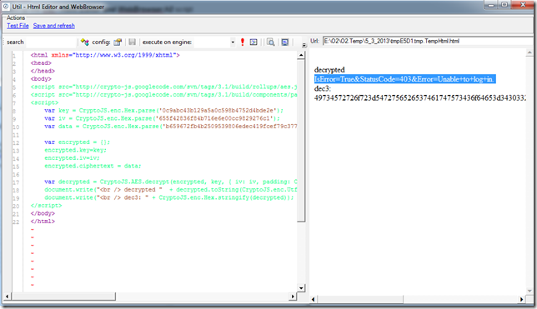
Task: Click the code editor scroll down arrow
Action: (301, 288)
